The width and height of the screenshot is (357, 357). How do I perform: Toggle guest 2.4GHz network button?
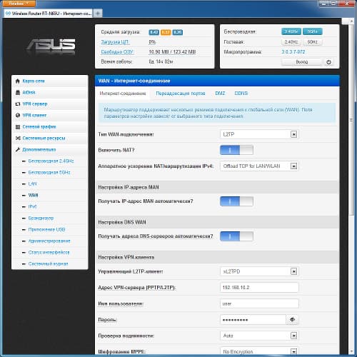tap(291, 42)
